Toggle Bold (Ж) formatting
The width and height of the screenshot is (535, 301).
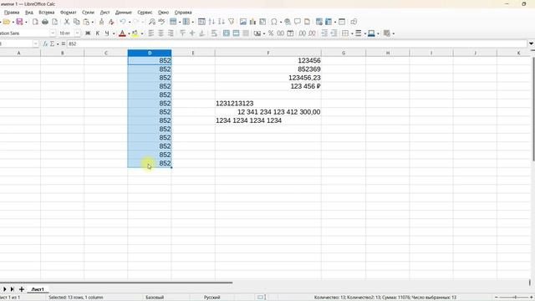(88, 33)
